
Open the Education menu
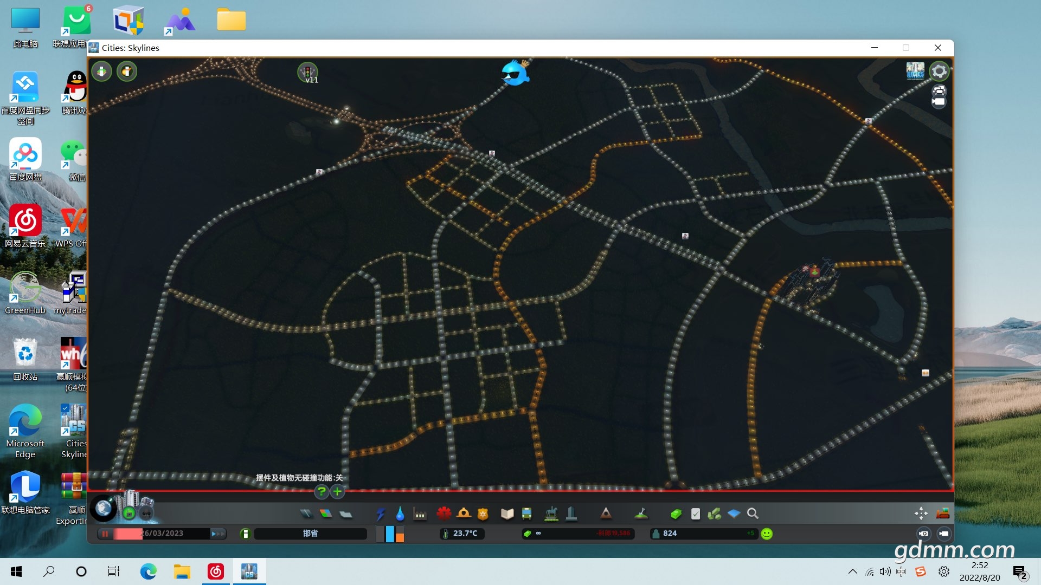507,513
